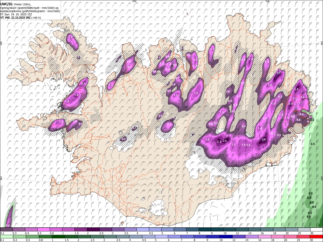Select upper-row pale grey swatch 25–30
The width and height of the screenshot is (323, 242).
(304, 230)
